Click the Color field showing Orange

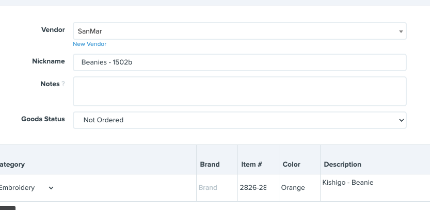[299, 188]
